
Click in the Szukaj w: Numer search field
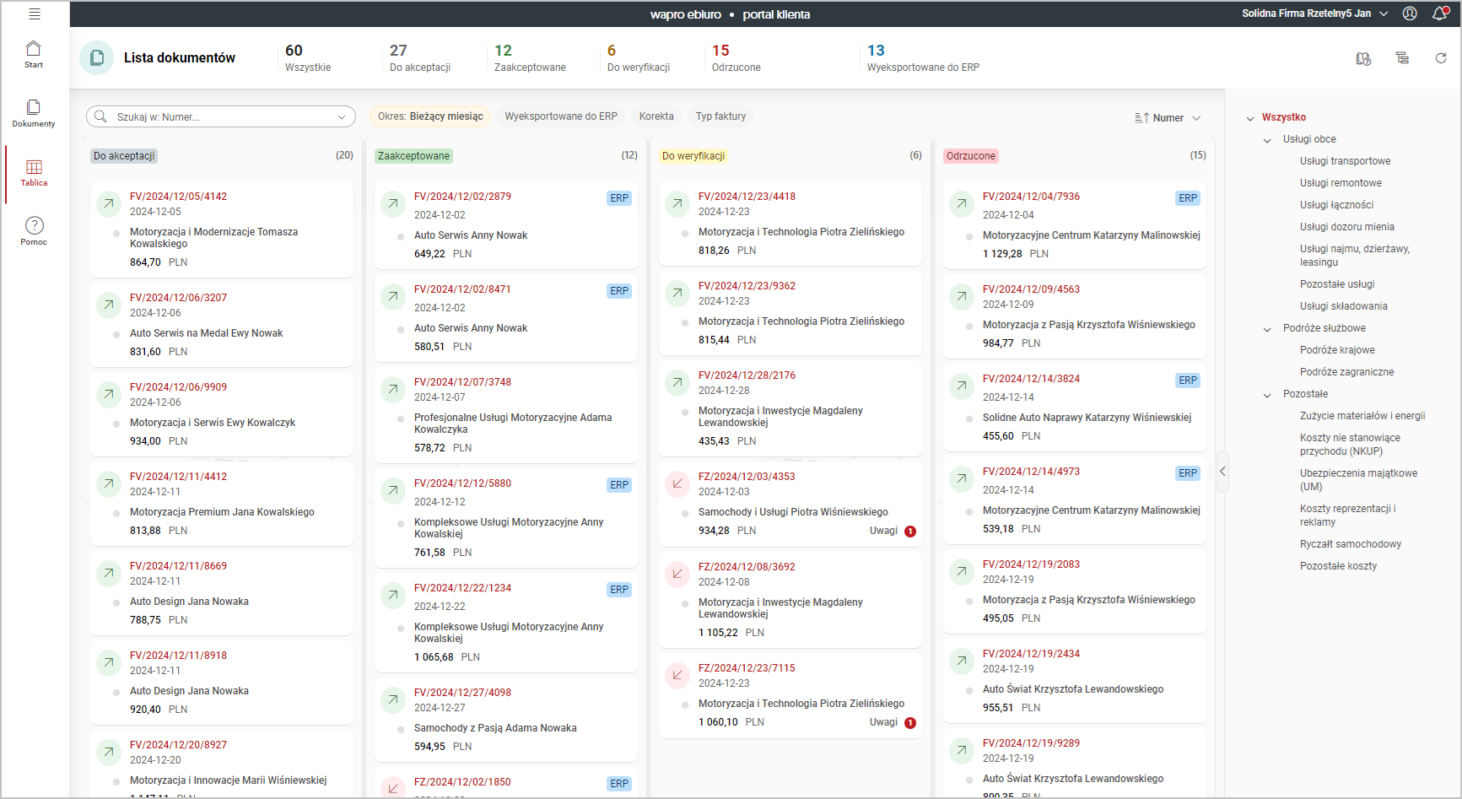point(221,117)
